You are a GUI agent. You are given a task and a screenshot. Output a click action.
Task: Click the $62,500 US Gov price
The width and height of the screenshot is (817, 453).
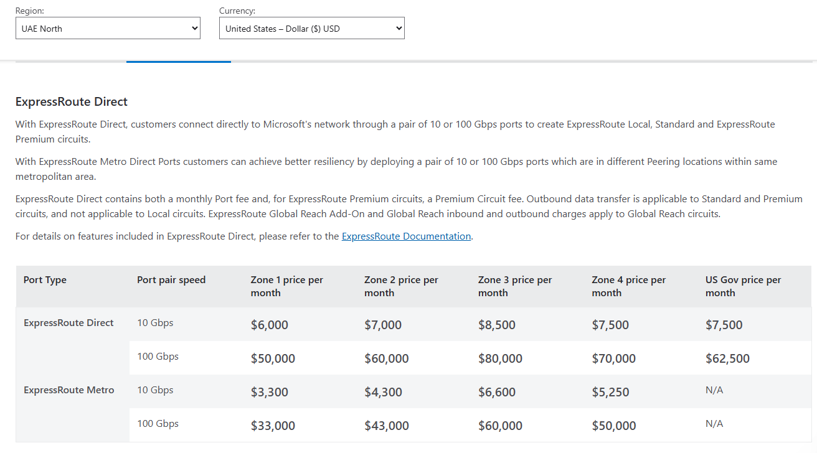[728, 358]
